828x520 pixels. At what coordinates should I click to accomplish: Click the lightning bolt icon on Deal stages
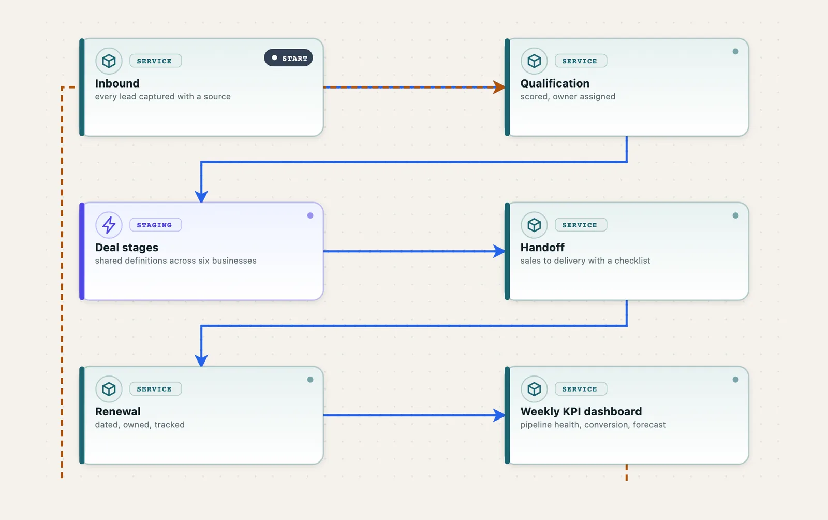pyautogui.click(x=109, y=225)
